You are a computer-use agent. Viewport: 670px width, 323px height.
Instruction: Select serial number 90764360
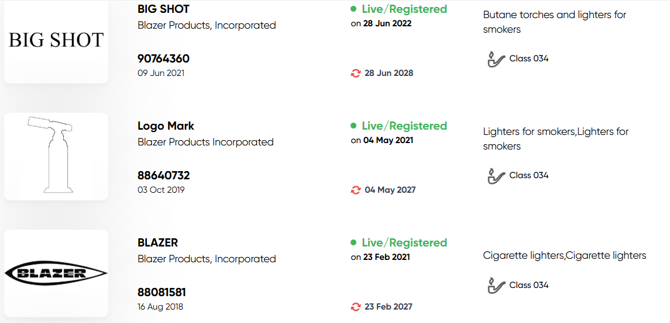(164, 59)
